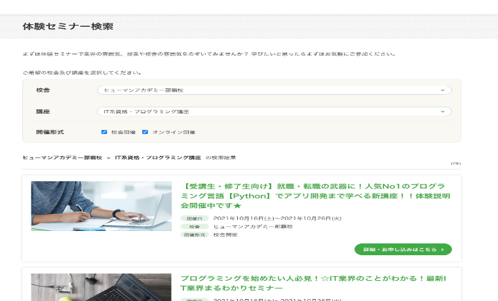Open the IT業界まるわかりセミナー title link
498x301 pixels.
click(x=313, y=283)
